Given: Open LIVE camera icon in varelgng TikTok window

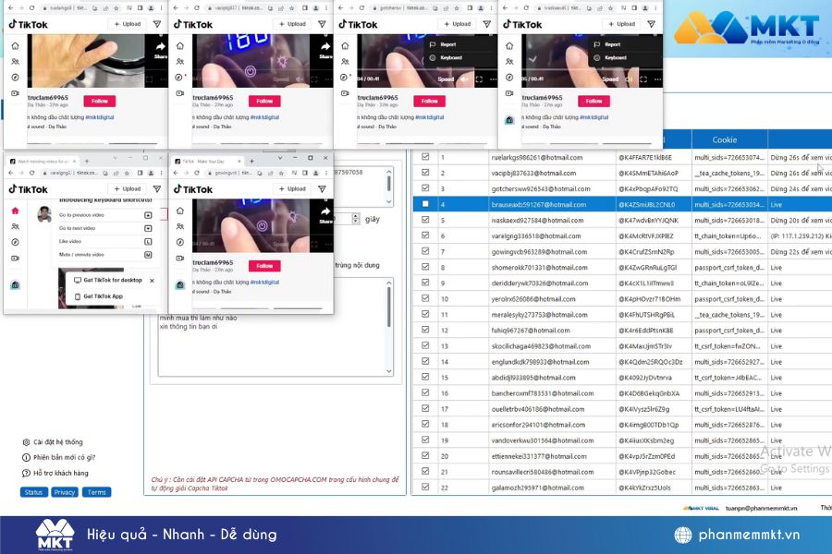Looking at the screenshot, I should (15, 259).
